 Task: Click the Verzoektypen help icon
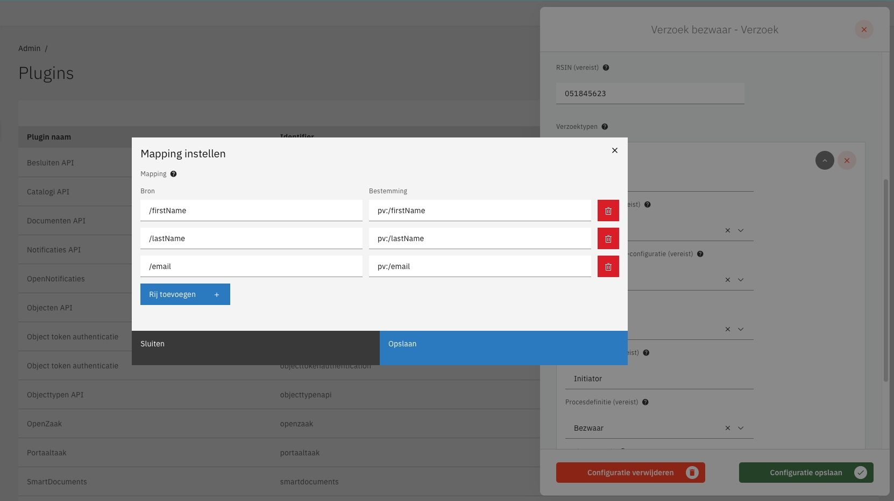(605, 127)
